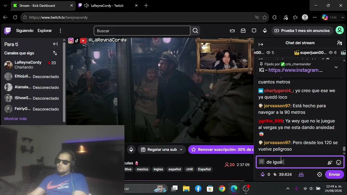The width and height of the screenshot is (347, 195).
Task: Open the Regalar una sub dropdown arrow
Action: (x=181, y=149)
